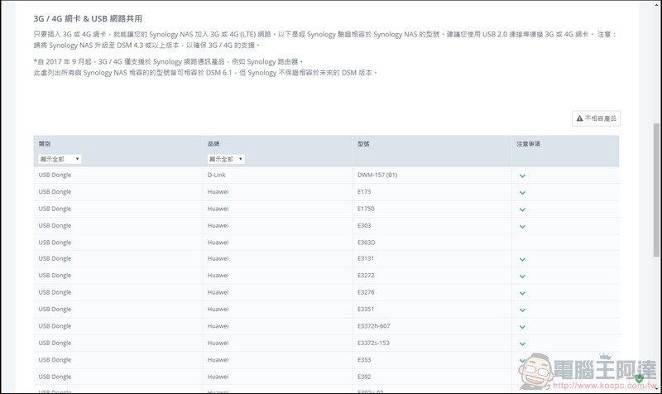The width and height of the screenshot is (662, 394).
Task: Expand notes for D-Link DWM-157 (B1)
Action: [x=522, y=175]
